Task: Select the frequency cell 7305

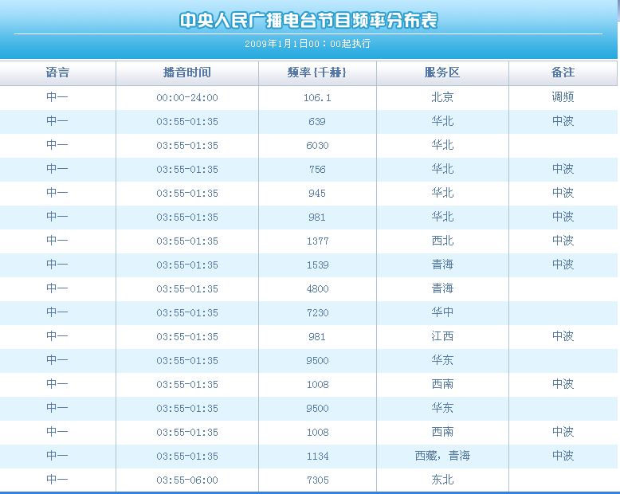Action: pyautogui.click(x=317, y=480)
